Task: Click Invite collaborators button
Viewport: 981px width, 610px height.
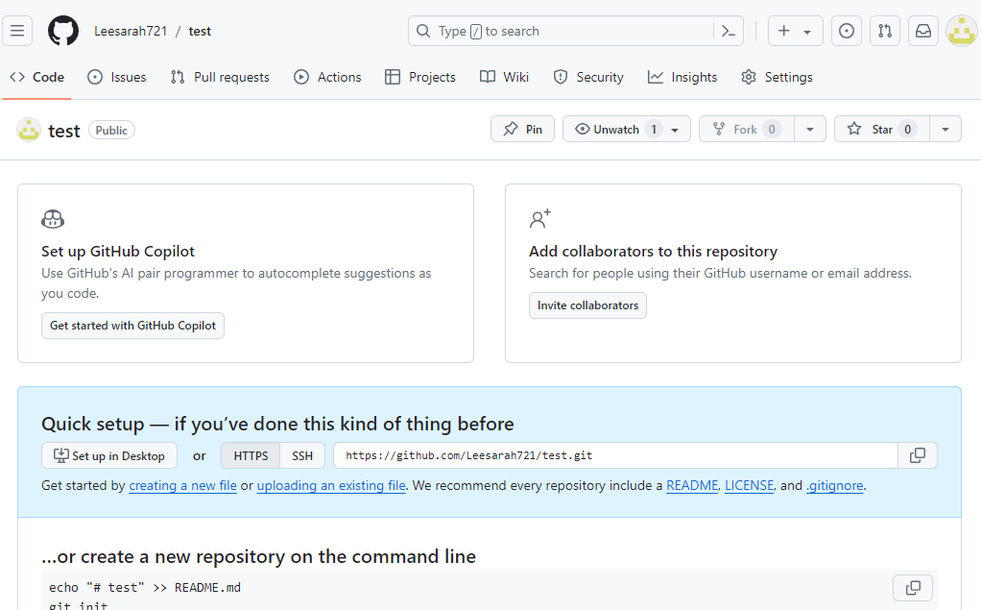Action: tap(587, 305)
